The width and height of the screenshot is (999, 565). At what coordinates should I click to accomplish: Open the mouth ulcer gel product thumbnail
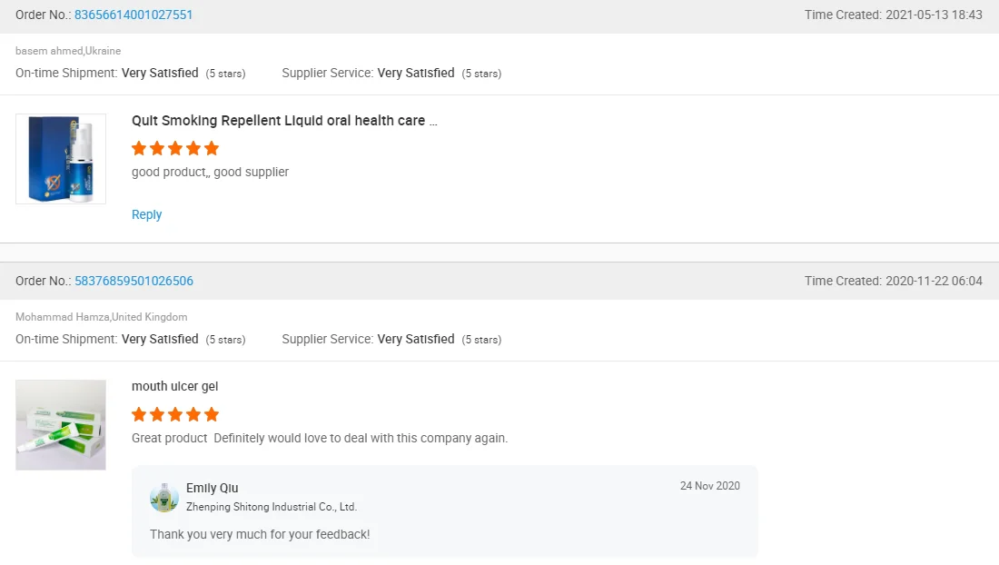pos(61,424)
